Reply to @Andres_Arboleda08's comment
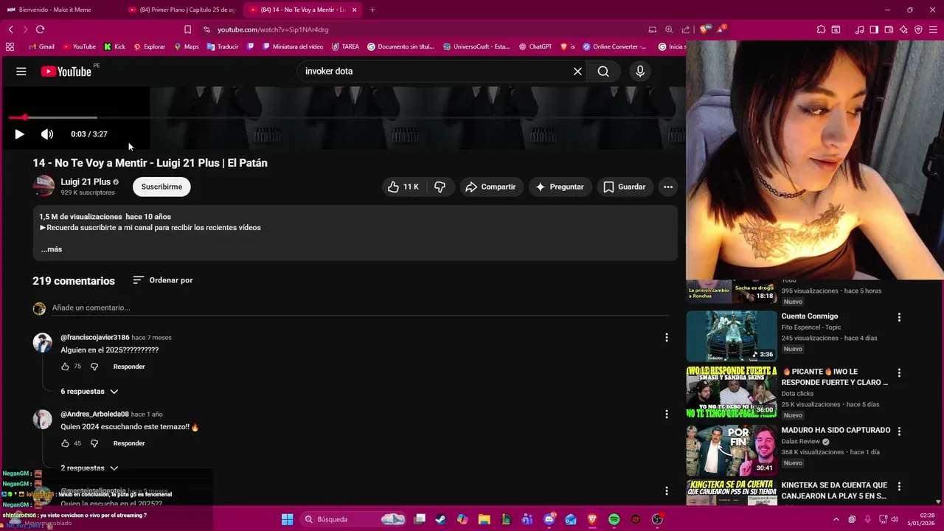 click(129, 443)
